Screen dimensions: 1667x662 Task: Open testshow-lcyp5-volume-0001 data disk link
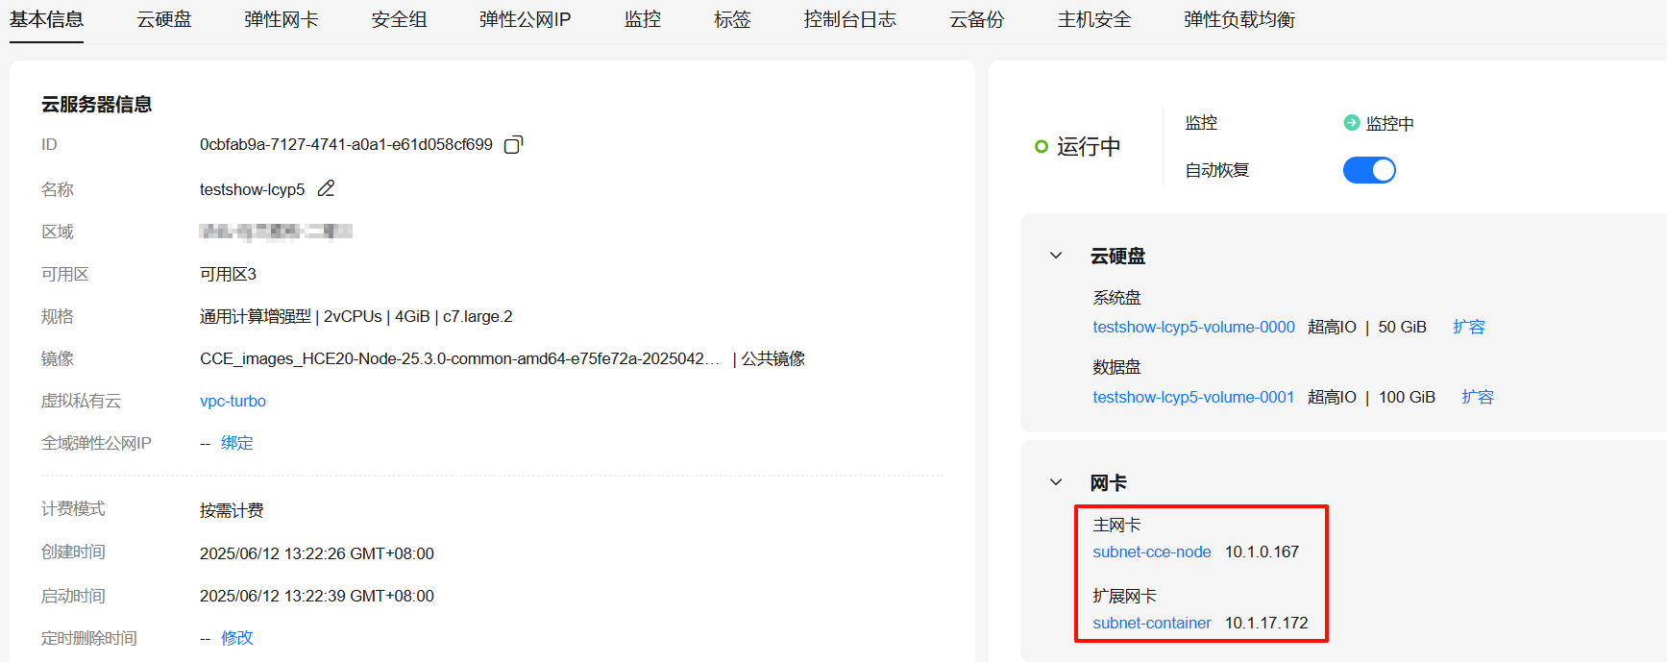click(x=1193, y=397)
